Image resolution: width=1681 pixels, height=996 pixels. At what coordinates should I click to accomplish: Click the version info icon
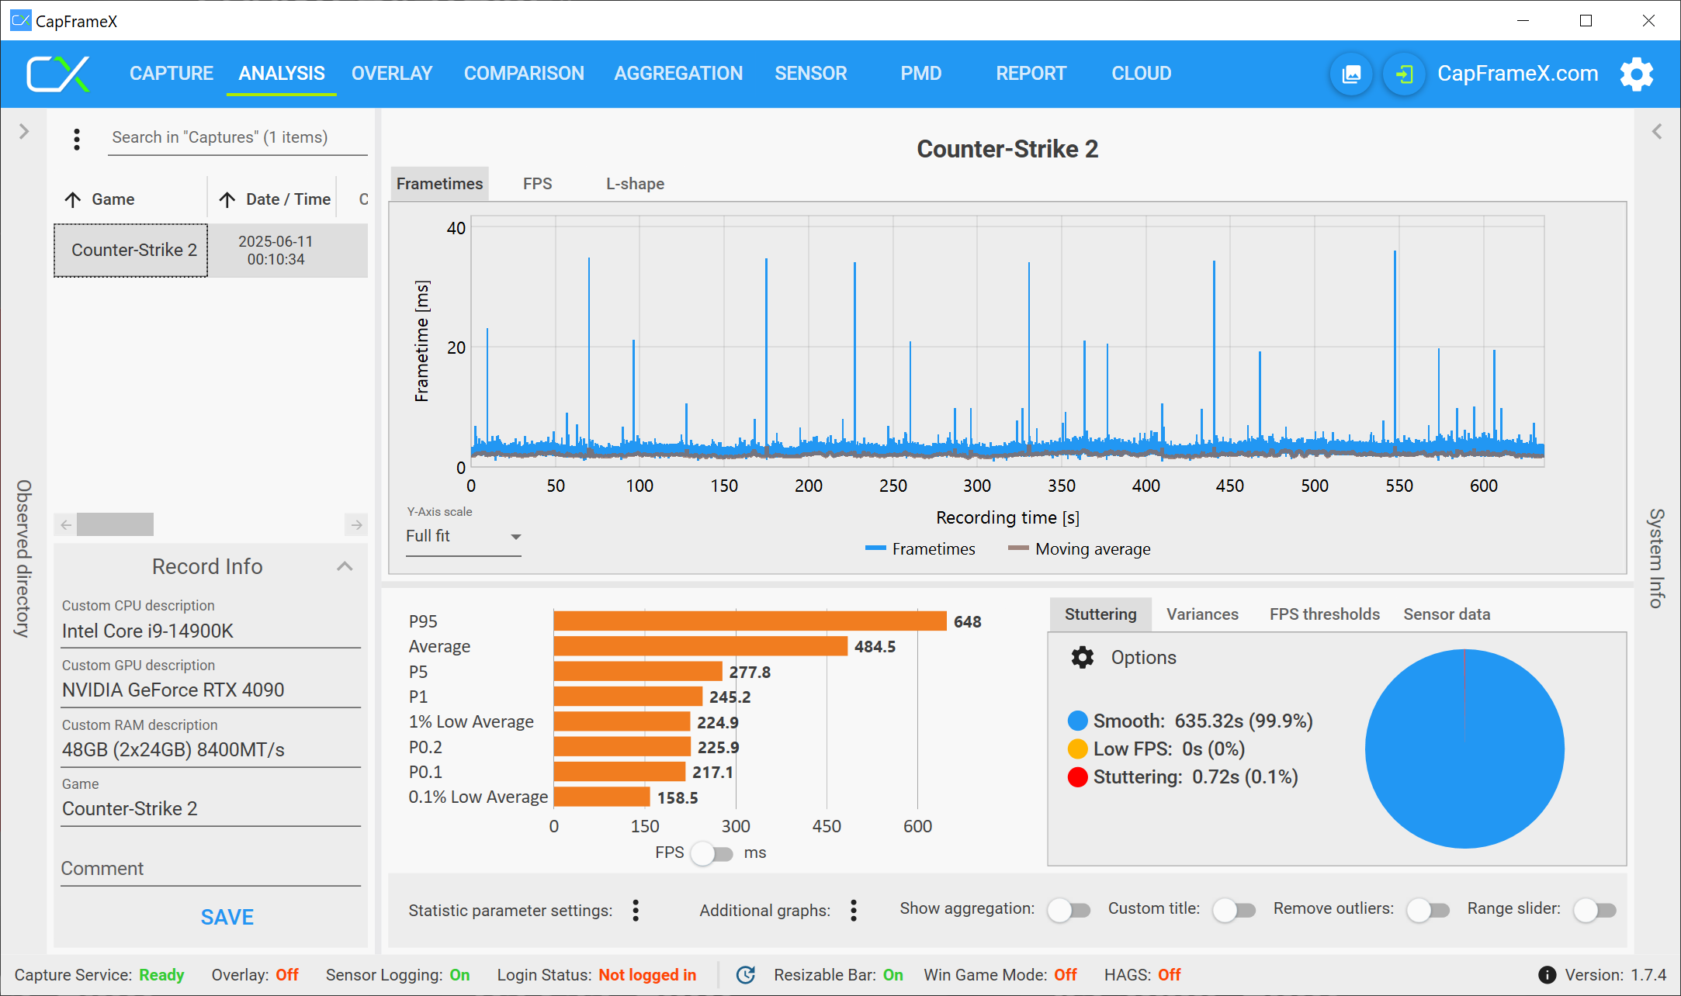click(1547, 975)
